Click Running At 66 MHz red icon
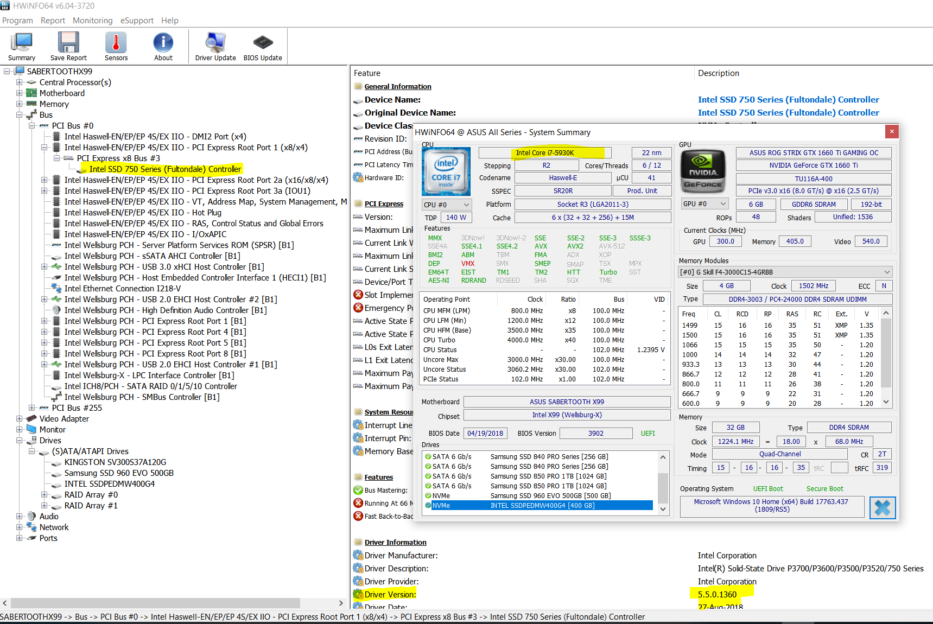The width and height of the screenshot is (933, 624). [358, 503]
